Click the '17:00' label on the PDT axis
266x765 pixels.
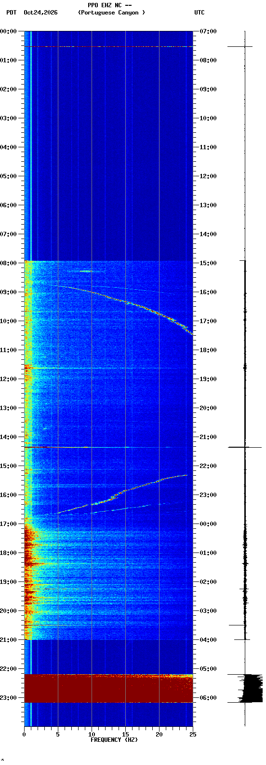(x=9, y=524)
